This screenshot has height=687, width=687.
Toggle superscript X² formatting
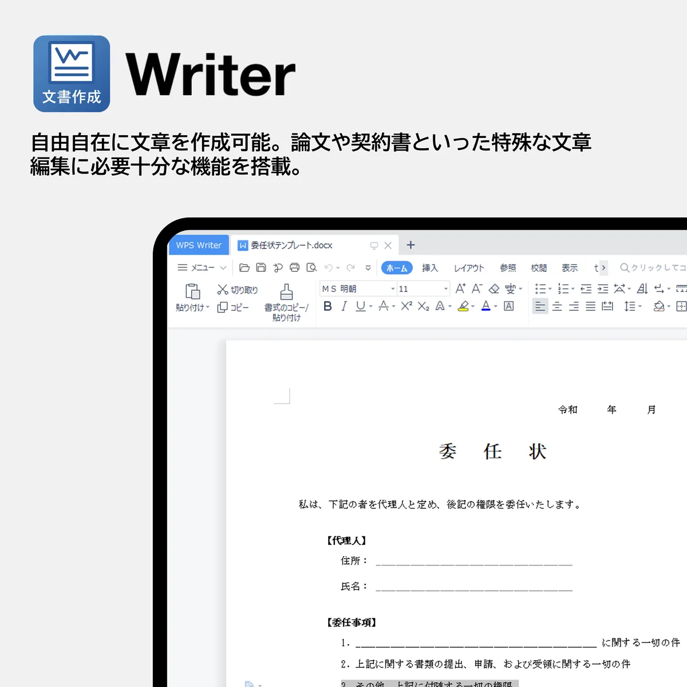point(406,306)
